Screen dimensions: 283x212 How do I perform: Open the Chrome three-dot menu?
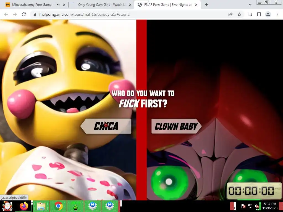(277, 14)
